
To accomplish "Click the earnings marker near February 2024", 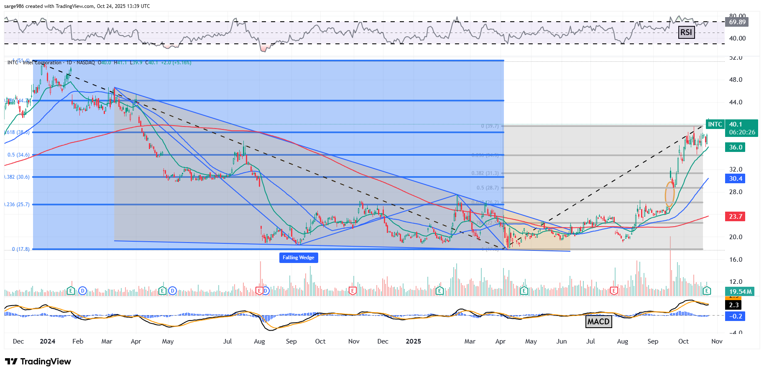I will (x=71, y=291).
